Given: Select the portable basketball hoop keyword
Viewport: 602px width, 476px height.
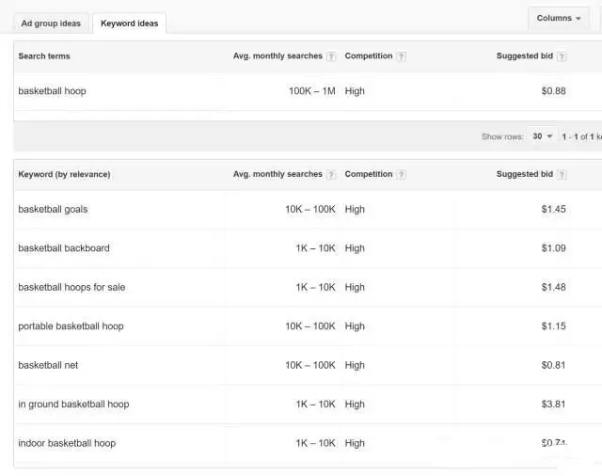Looking at the screenshot, I should click(71, 326).
